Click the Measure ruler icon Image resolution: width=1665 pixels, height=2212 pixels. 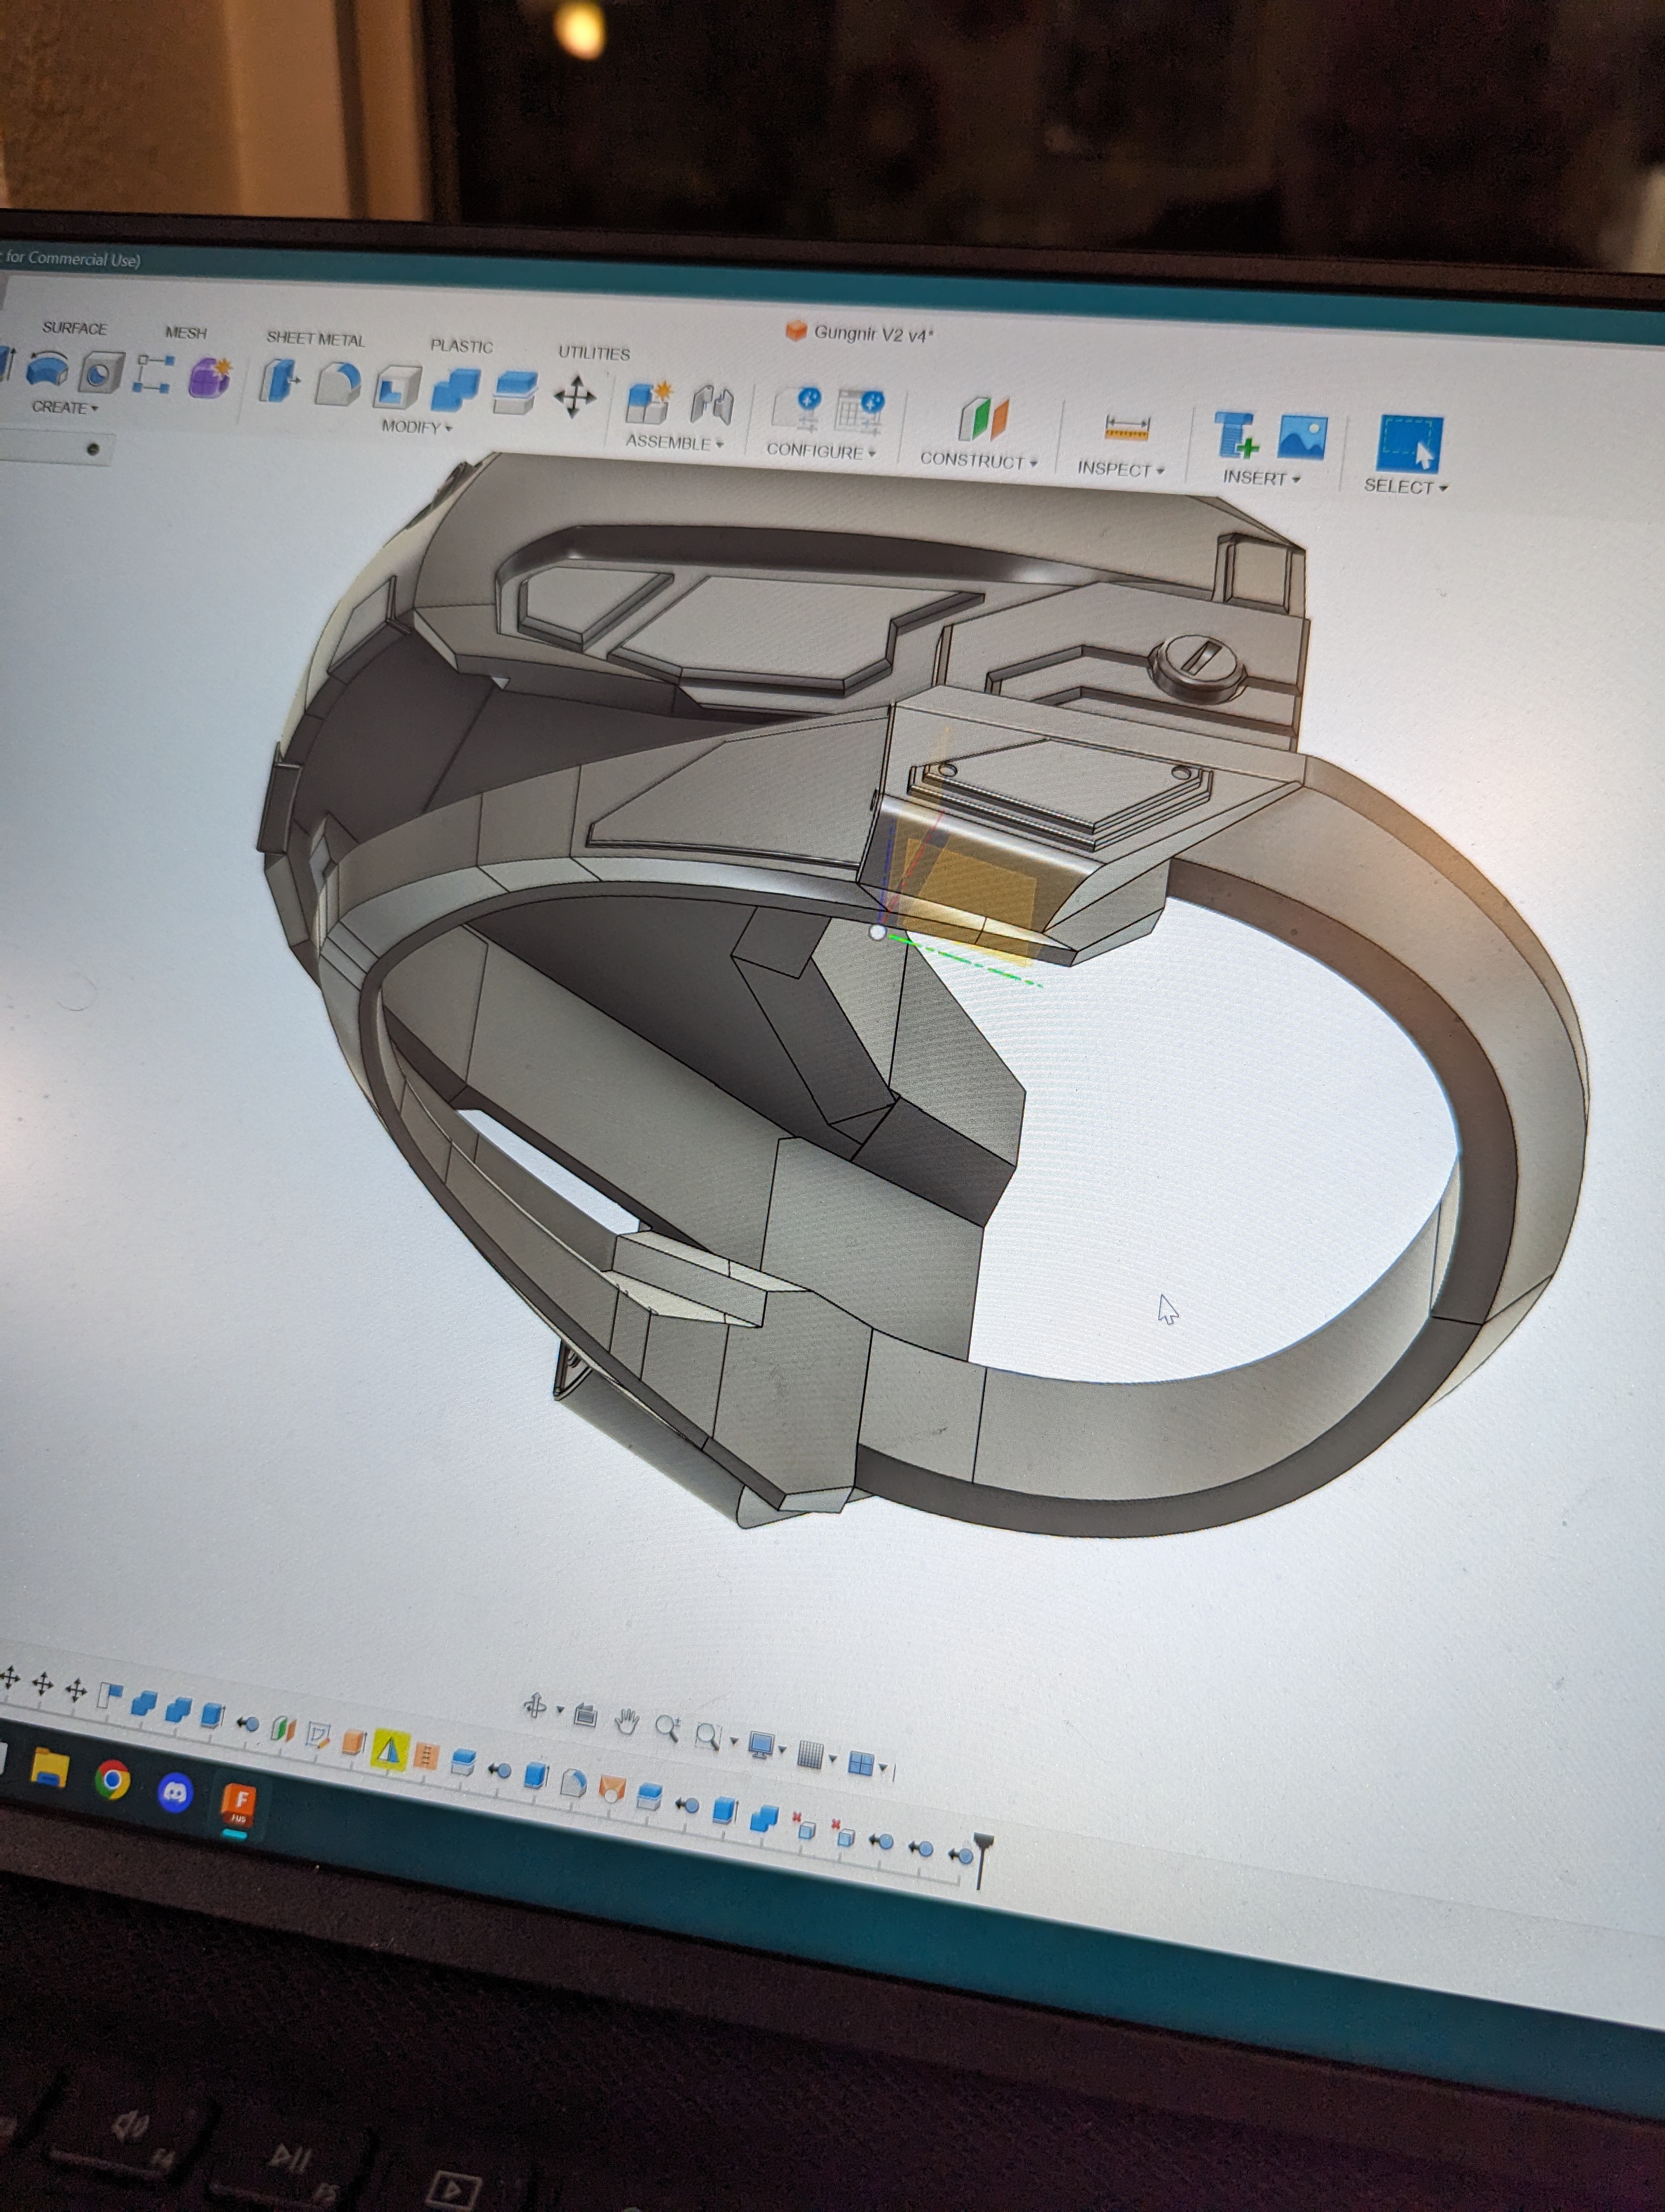[x=1126, y=428]
